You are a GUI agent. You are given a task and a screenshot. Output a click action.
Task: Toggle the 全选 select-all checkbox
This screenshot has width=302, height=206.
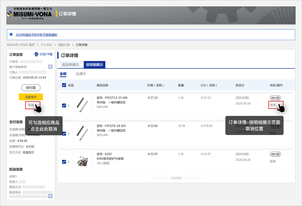click(64, 85)
